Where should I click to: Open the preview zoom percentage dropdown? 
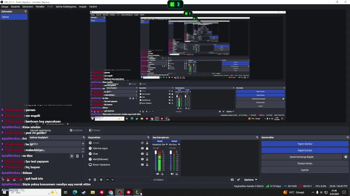point(68,124)
